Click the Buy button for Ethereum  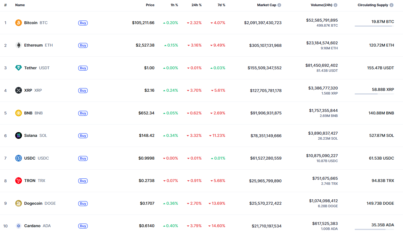click(83, 45)
